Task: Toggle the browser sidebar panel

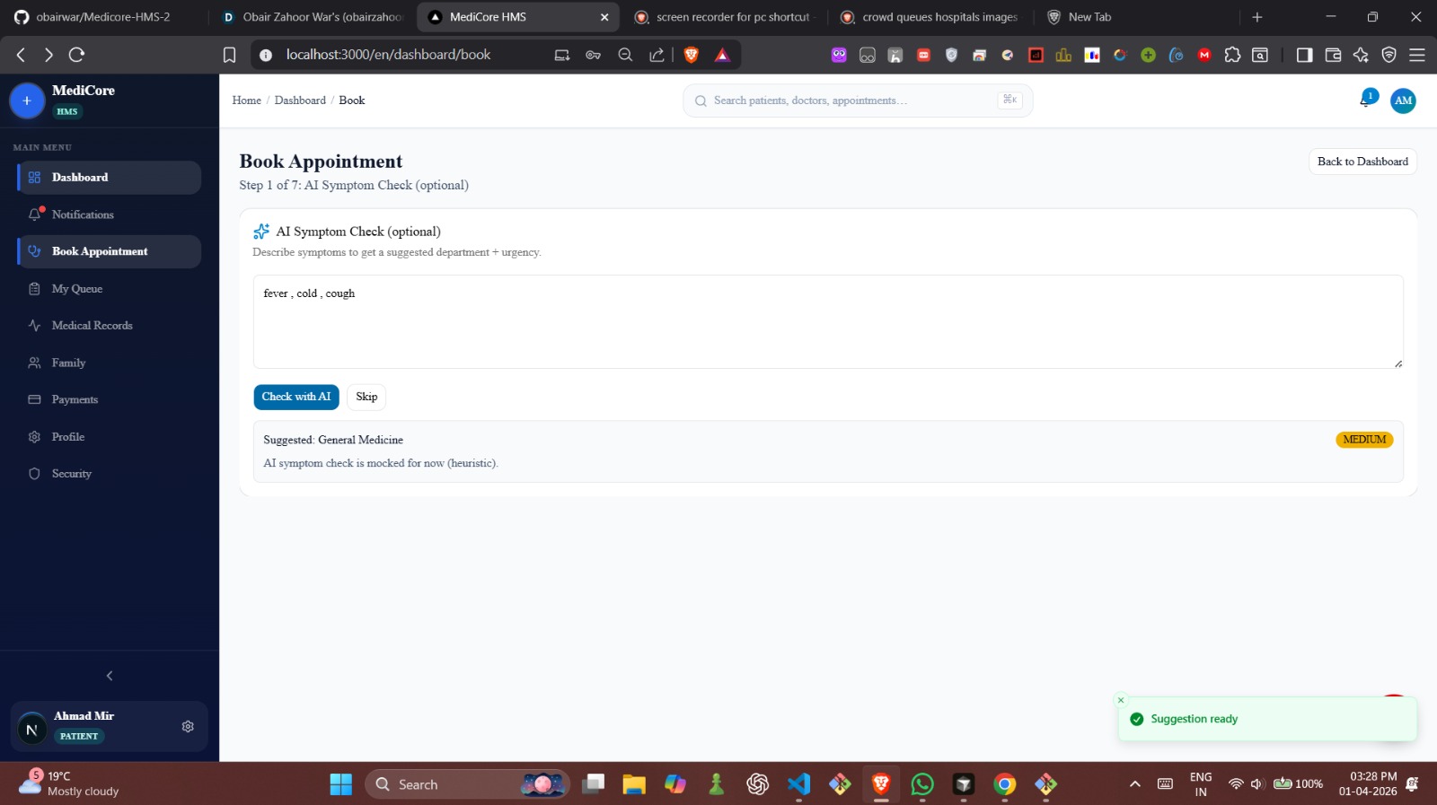Action: tap(1304, 55)
